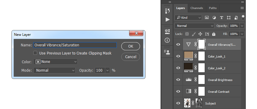The height and width of the screenshot is (109, 257).
Task: Select the Subject layer mask thumbnail
Action: (199, 103)
